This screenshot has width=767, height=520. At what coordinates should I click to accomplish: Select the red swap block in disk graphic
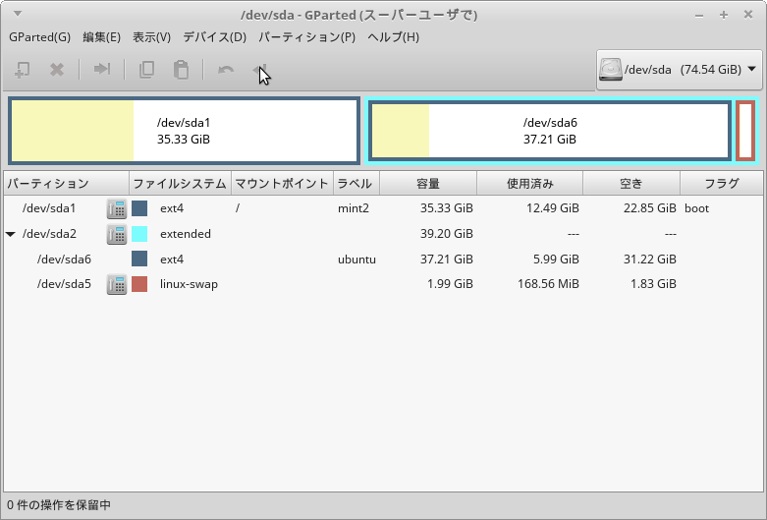745,131
